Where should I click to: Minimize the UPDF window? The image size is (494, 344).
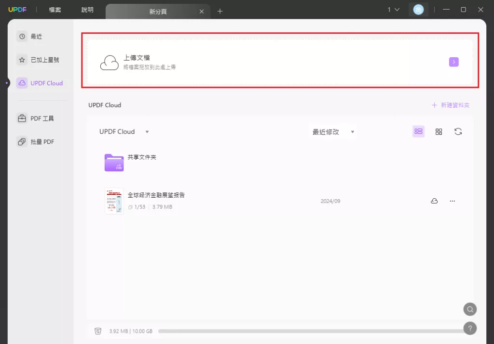pyautogui.click(x=446, y=10)
